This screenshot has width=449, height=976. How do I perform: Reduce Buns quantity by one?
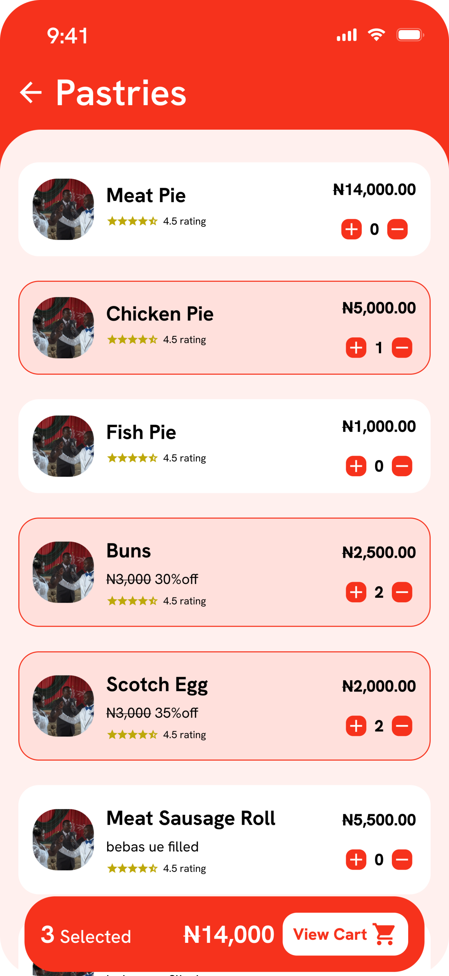point(402,592)
